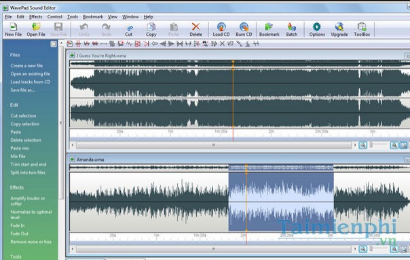Click the Paste toolbar icon
This screenshot has width=410, height=260.
point(174,29)
